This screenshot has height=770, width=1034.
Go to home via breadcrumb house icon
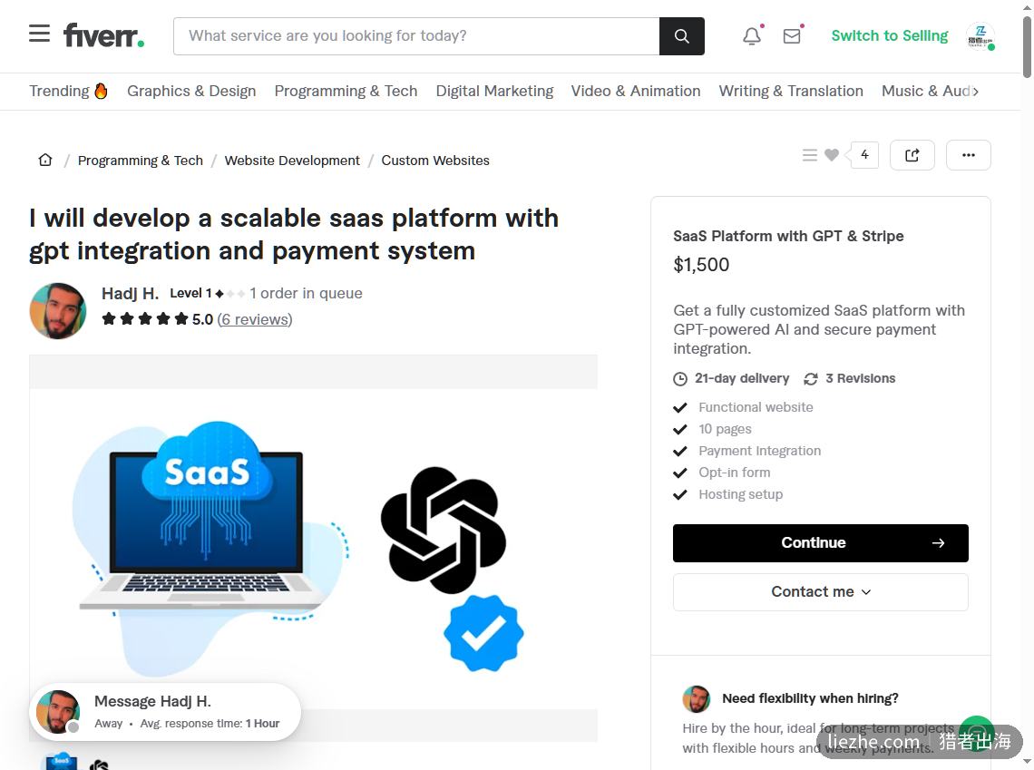(x=44, y=161)
